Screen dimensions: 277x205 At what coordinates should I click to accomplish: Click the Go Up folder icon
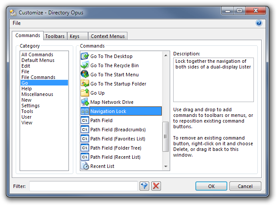coord(85,93)
